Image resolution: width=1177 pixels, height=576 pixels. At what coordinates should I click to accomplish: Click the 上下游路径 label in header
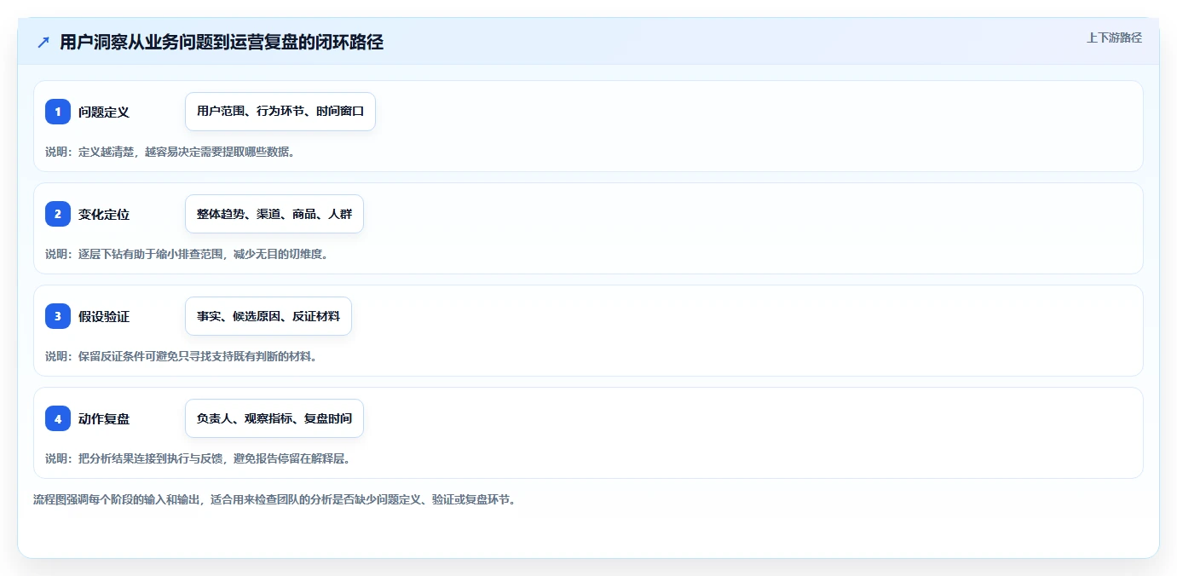[x=1114, y=37]
